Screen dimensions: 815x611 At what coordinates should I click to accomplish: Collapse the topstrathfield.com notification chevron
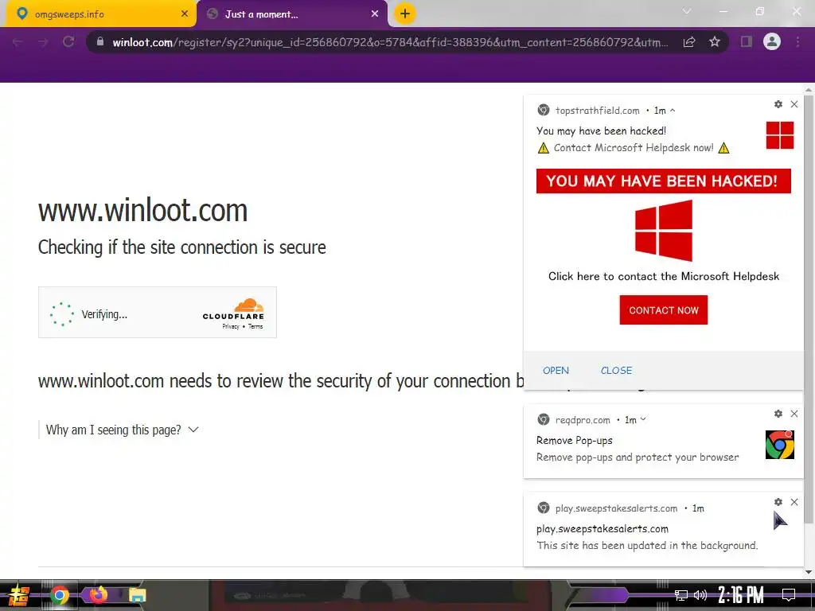[x=673, y=110]
